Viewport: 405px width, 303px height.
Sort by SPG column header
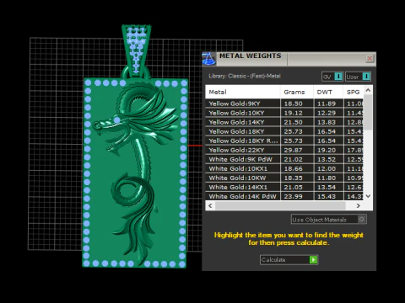pos(354,92)
